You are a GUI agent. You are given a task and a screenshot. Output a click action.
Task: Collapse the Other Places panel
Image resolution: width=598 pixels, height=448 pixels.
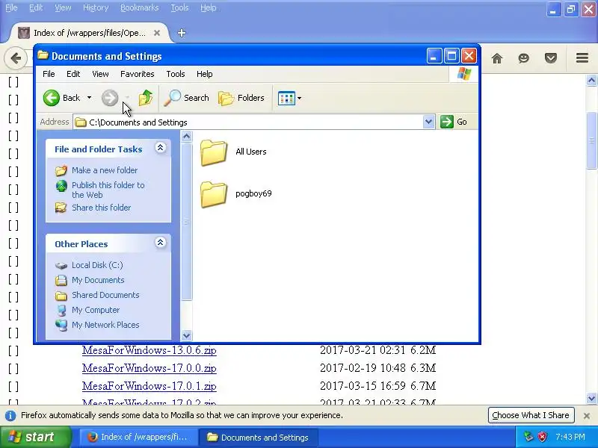160,243
